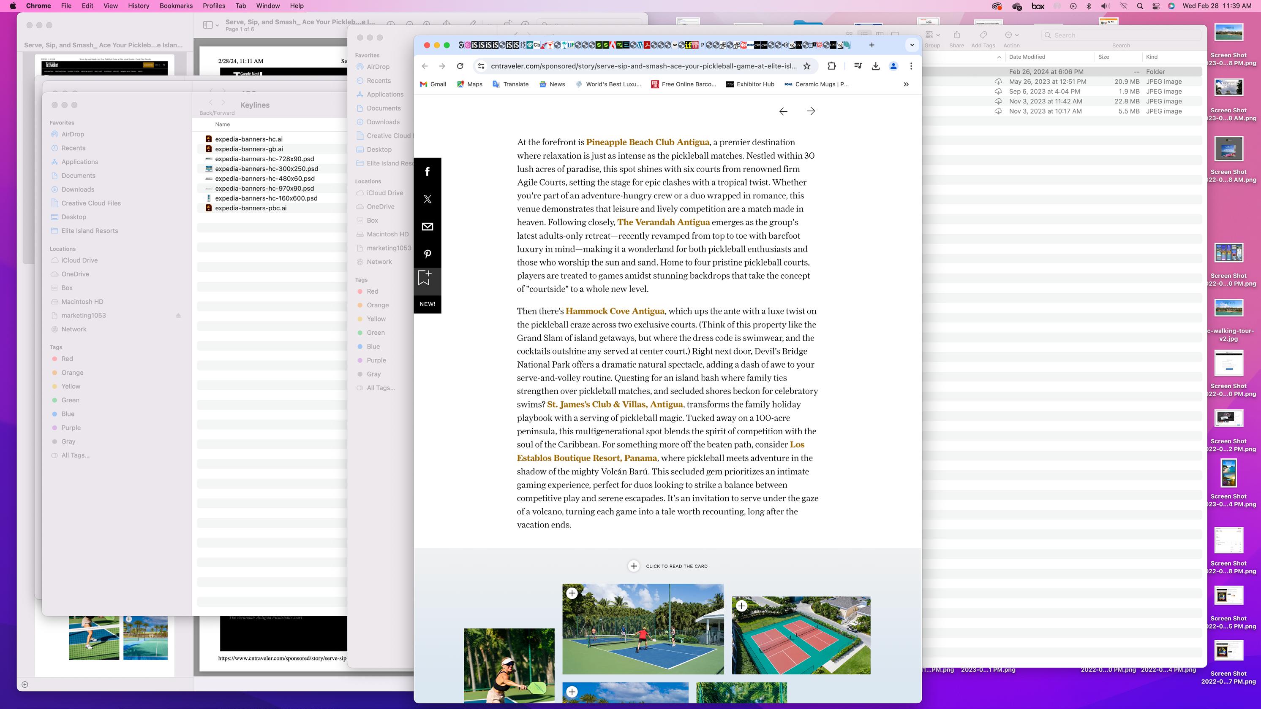Save story with bookmark icon
This screenshot has height=709, width=1261.
click(x=425, y=277)
